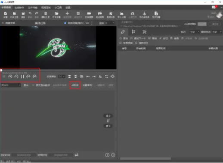This screenshot has height=163, width=223.
Task: Open the online collaboration menu tab
Action: tap(19, 8)
